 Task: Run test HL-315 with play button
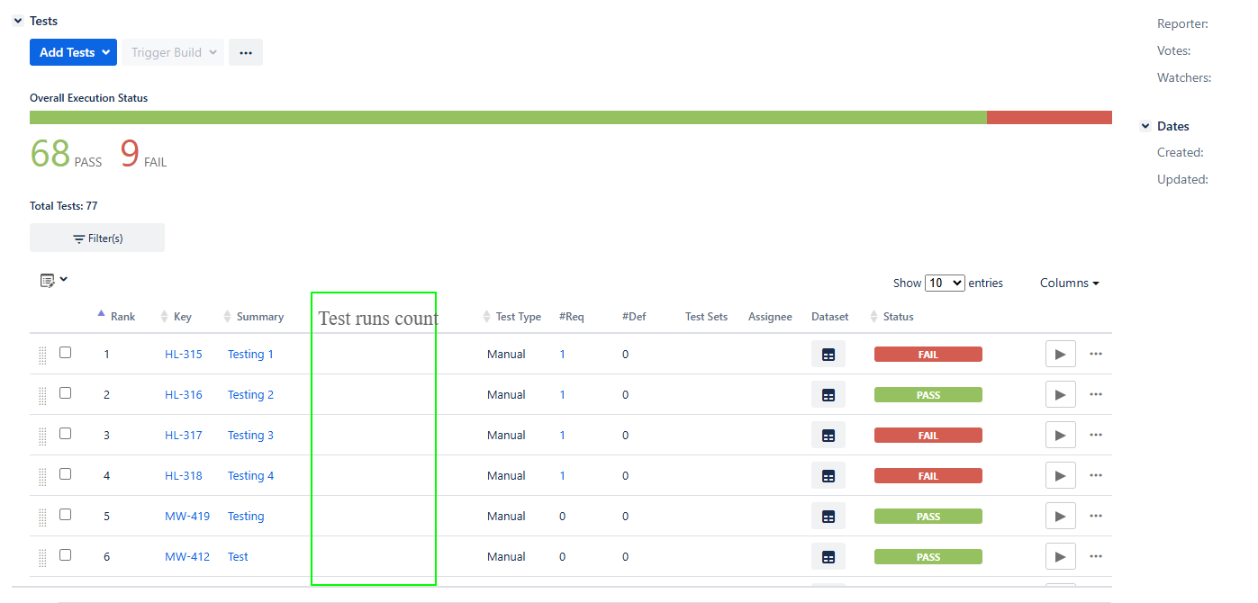pos(1061,355)
